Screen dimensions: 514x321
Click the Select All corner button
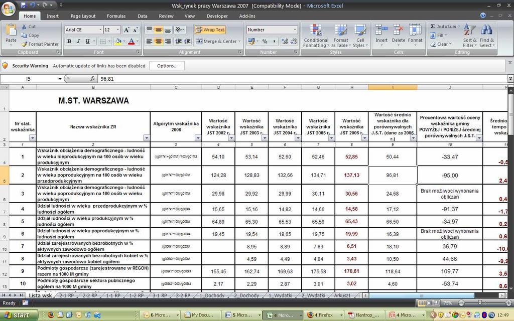tap(4, 87)
